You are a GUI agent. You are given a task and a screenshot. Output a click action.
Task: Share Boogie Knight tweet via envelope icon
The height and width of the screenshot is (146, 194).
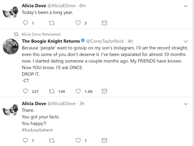point(104,91)
